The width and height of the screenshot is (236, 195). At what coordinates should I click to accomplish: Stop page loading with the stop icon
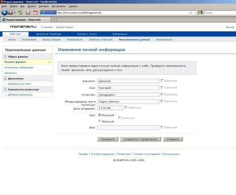click(x=28, y=13)
